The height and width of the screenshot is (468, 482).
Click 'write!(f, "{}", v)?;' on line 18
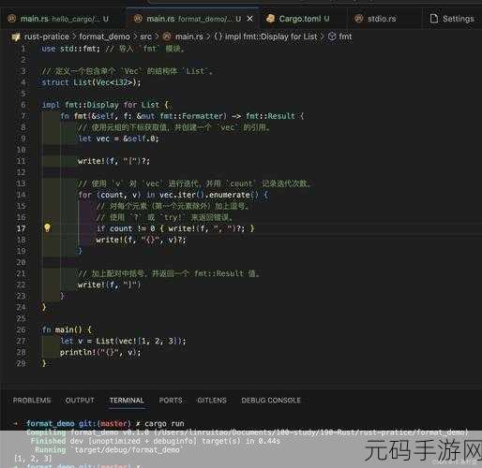point(141,240)
